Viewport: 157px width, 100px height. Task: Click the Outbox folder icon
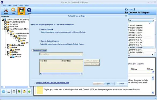[x=10, y=52]
